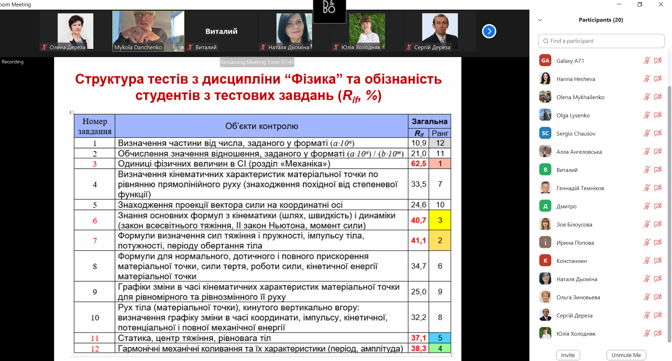Click muted microphone icon for Константин
The height and width of the screenshot is (361, 672).
647,261
